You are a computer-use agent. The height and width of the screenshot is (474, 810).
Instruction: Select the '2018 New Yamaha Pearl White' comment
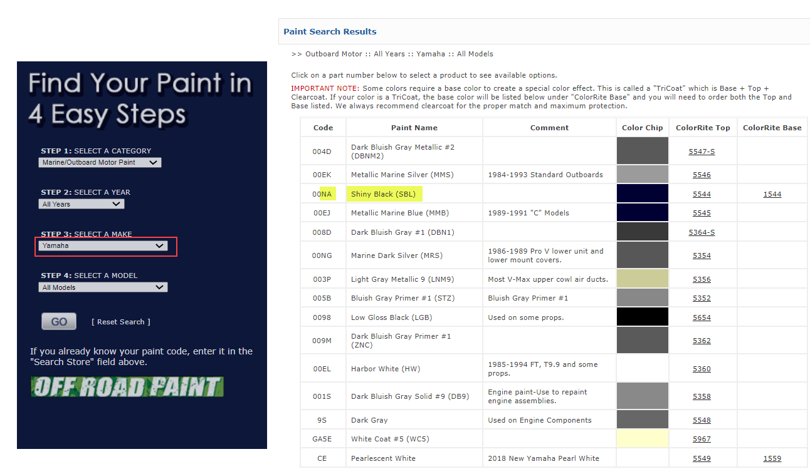pyautogui.click(x=544, y=458)
